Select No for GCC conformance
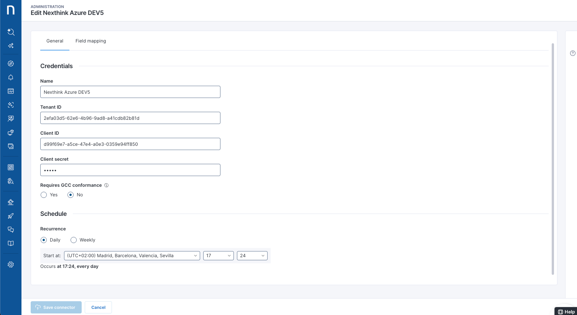 point(71,195)
